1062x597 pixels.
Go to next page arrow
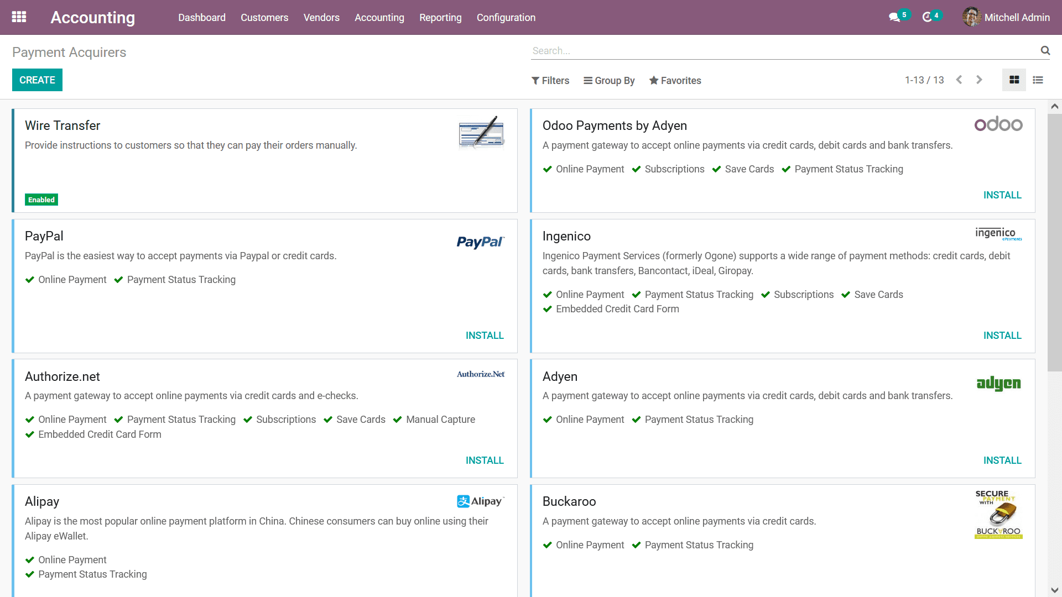979,80
